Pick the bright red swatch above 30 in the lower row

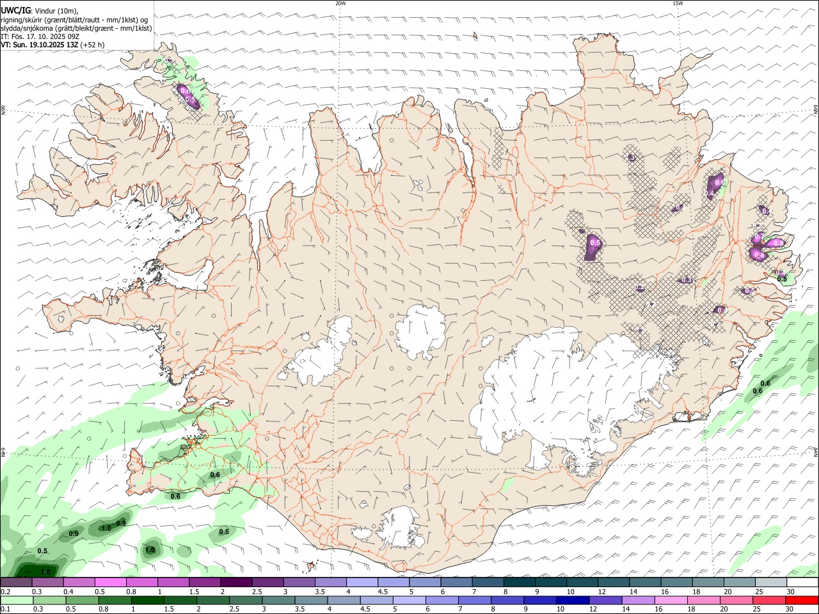(803, 601)
